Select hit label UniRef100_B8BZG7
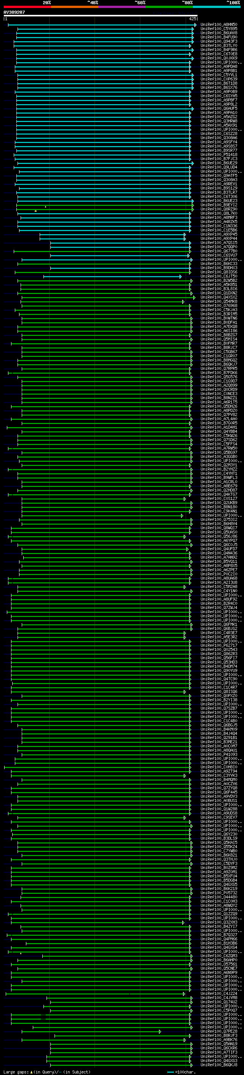244x1075 pixels. pos(218,335)
